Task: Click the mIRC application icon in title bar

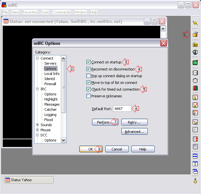Action: 4,5
